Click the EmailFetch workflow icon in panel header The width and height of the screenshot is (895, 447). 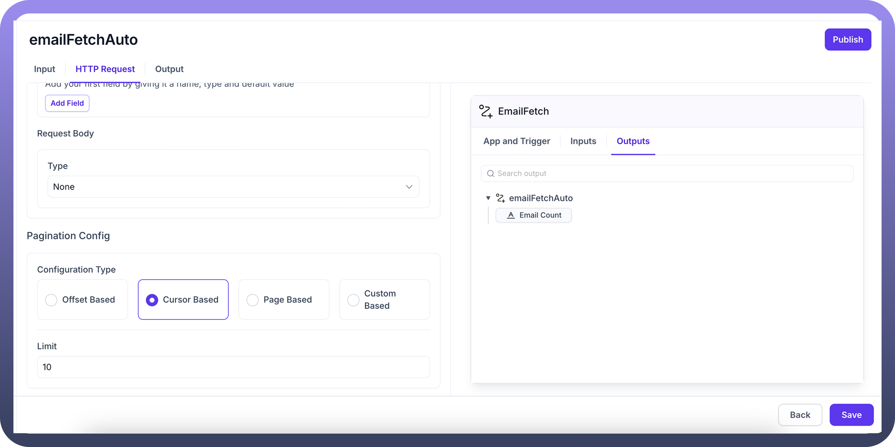pos(485,111)
